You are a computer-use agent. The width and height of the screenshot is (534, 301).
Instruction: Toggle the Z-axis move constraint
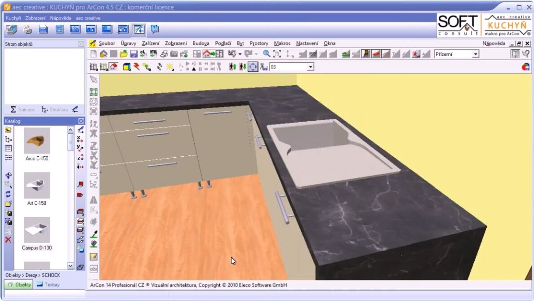pyautogui.click(x=80, y=157)
